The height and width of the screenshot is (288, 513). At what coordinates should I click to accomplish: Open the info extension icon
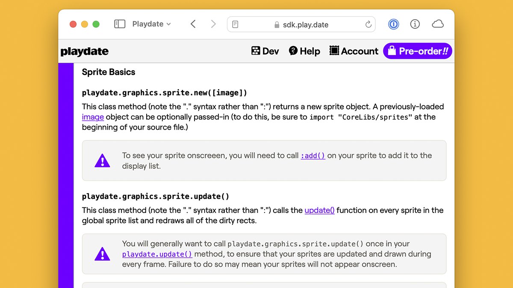(415, 24)
